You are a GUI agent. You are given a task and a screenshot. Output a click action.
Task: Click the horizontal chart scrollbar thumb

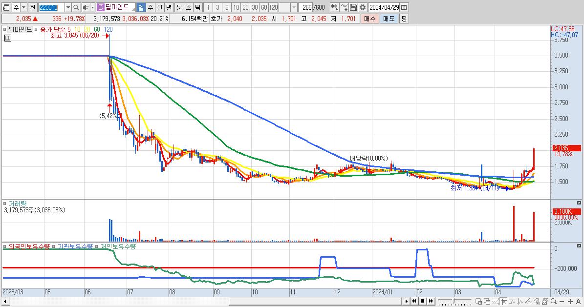[x=315, y=301]
